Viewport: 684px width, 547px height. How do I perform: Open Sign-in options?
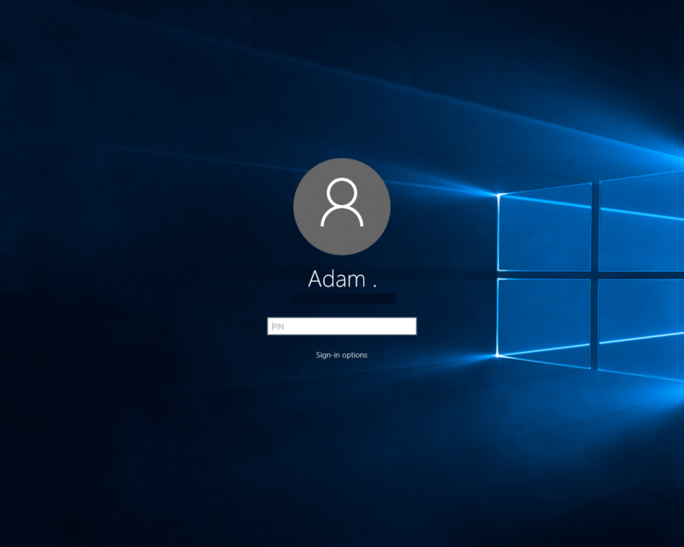pyautogui.click(x=341, y=355)
